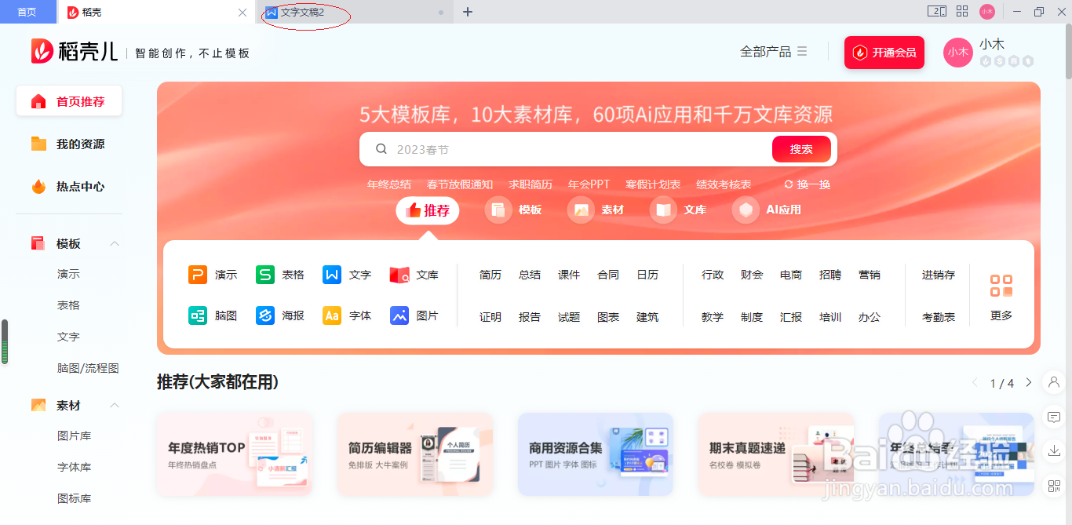Screen dimensions: 1072x525
Task: Click inside the 2023春节 search field
Action: (549, 148)
